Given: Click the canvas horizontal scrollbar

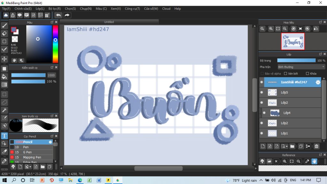Looking at the screenshot, I should (158, 168).
